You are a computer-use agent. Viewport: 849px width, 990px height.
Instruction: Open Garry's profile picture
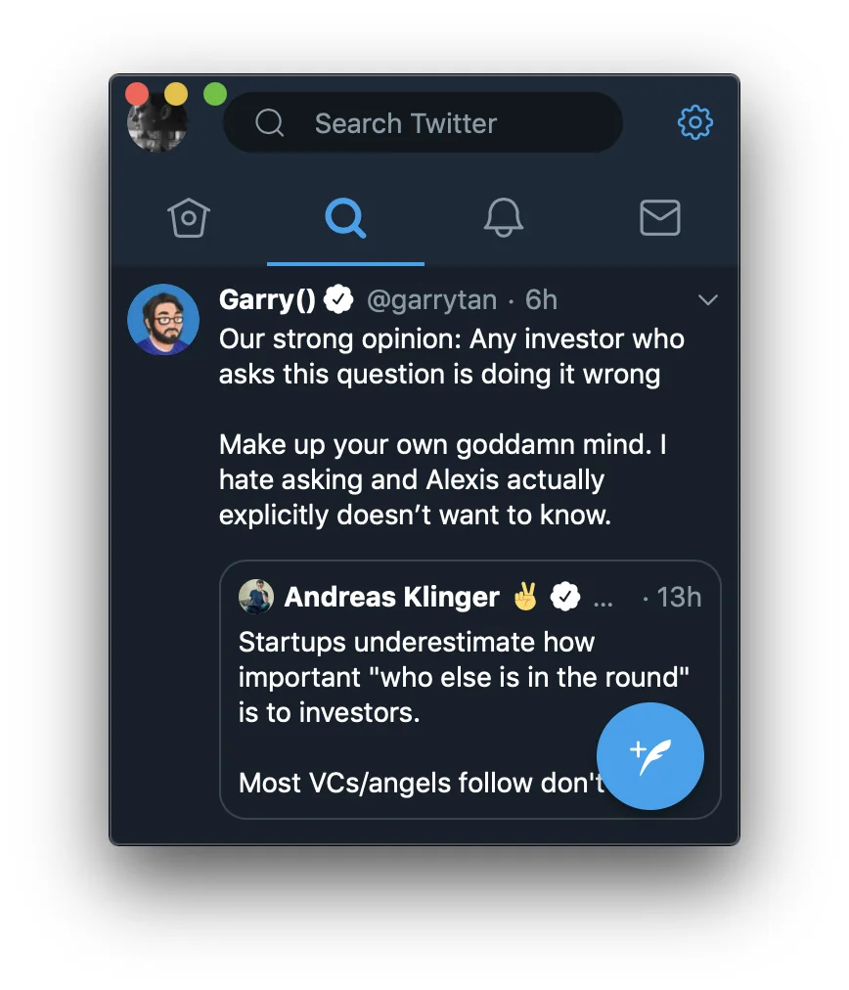(x=163, y=320)
